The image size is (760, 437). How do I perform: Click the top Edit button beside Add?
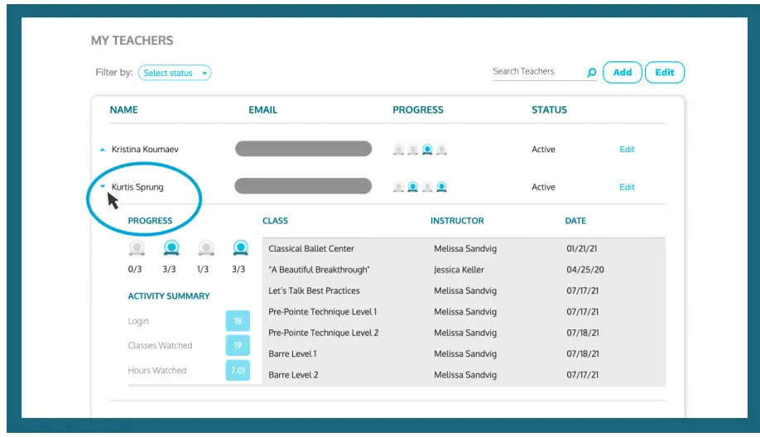665,72
